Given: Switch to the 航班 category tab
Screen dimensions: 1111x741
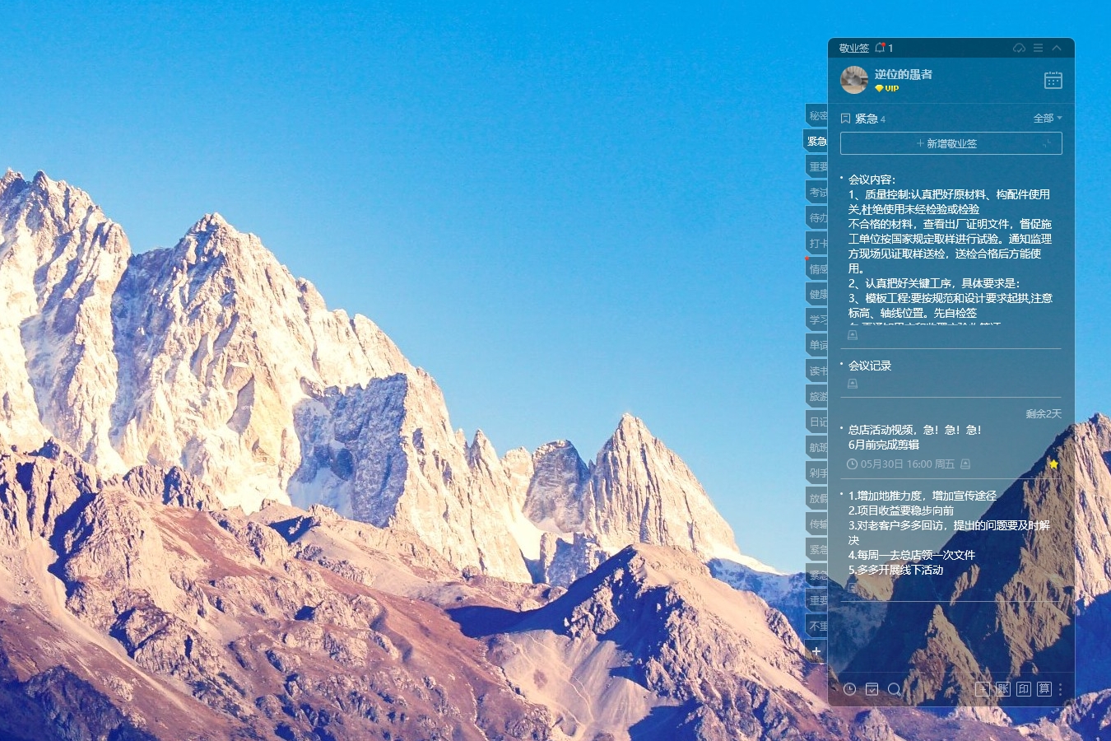Looking at the screenshot, I should 816,448.
